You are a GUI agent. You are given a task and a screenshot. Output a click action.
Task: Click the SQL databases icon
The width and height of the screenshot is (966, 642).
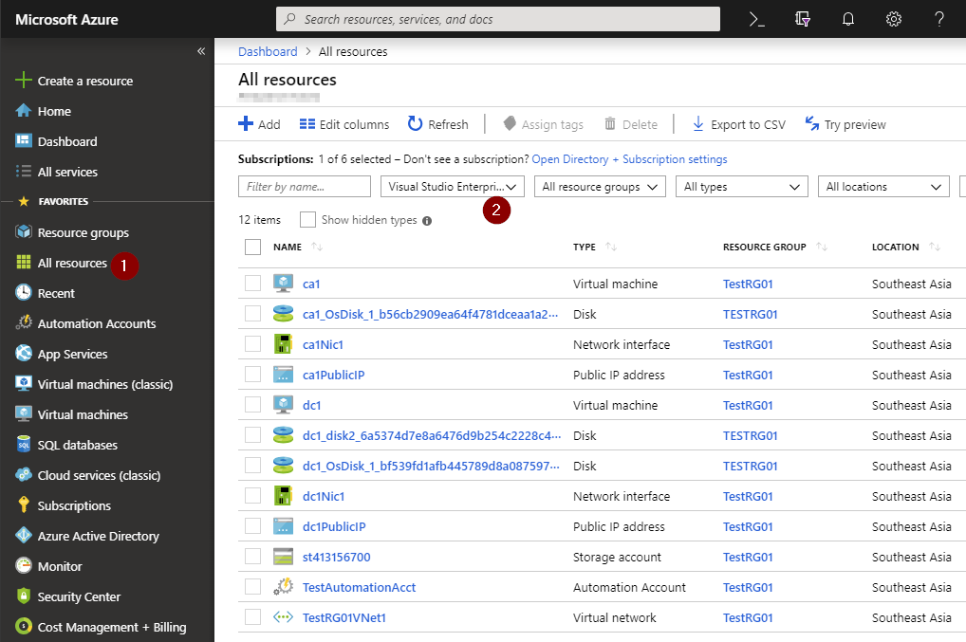click(24, 444)
